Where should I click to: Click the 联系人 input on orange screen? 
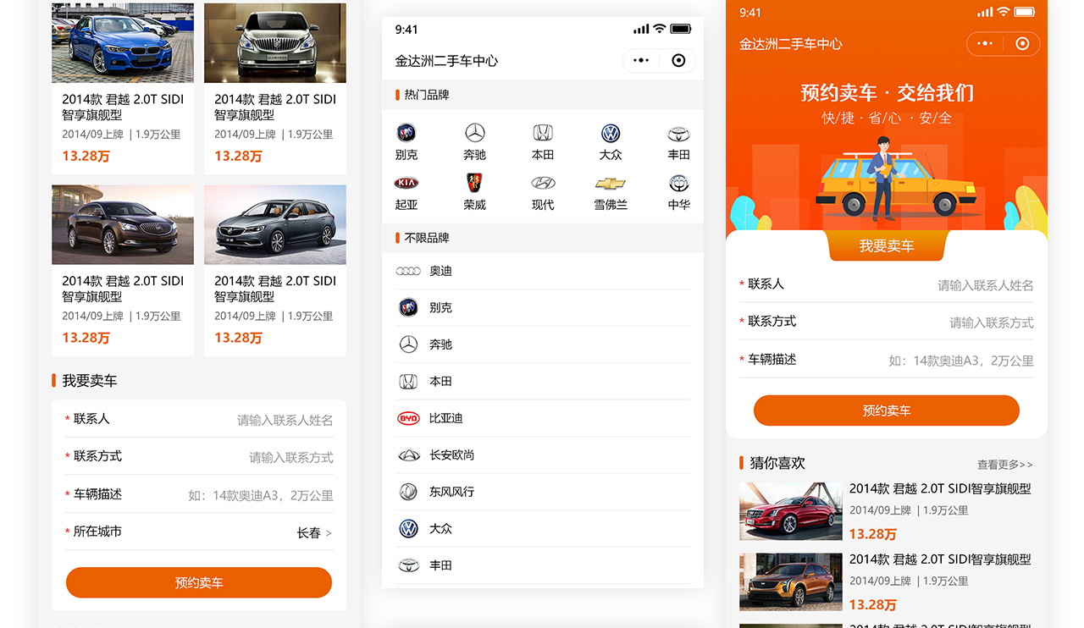[x=887, y=285]
